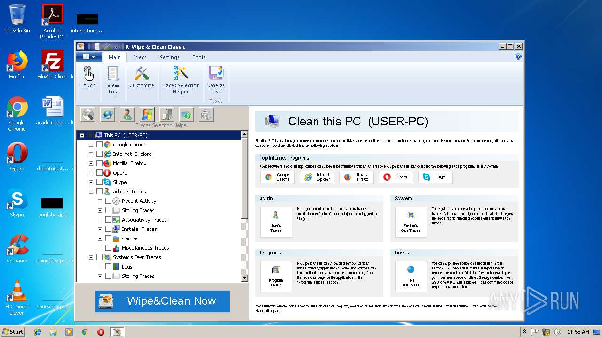Open the Customize tool in ribbon

[142, 77]
